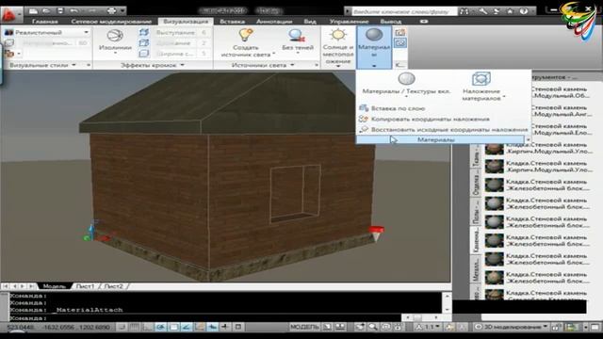
Task: Collapse the Материалы ribbon panel button
Action: coord(374,47)
